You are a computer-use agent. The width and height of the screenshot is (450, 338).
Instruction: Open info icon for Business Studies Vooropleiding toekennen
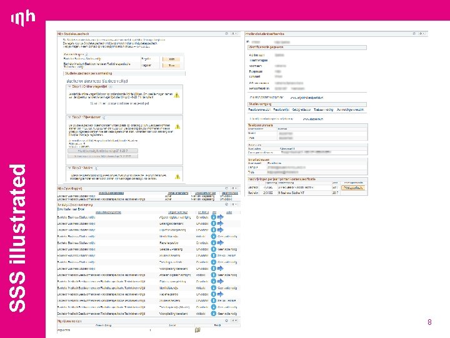[x=214, y=269]
